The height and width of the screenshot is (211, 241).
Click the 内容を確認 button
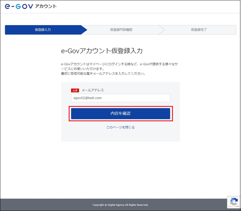tap(120, 113)
